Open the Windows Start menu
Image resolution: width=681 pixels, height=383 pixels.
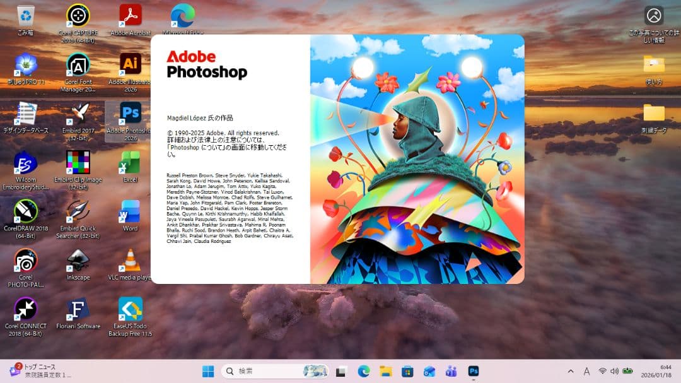tap(208, 372)
